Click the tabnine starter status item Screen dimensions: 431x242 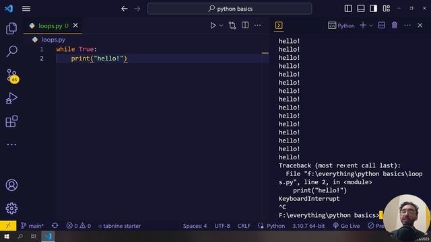point(120,226)
